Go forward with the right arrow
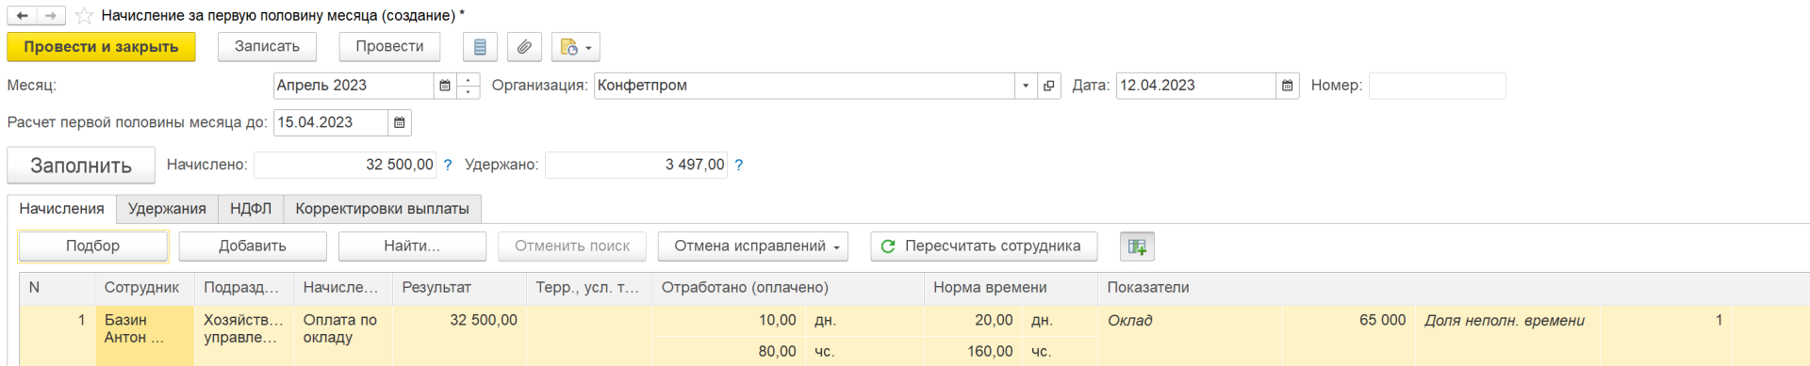The image size is (1810, 366). [51, 15]
